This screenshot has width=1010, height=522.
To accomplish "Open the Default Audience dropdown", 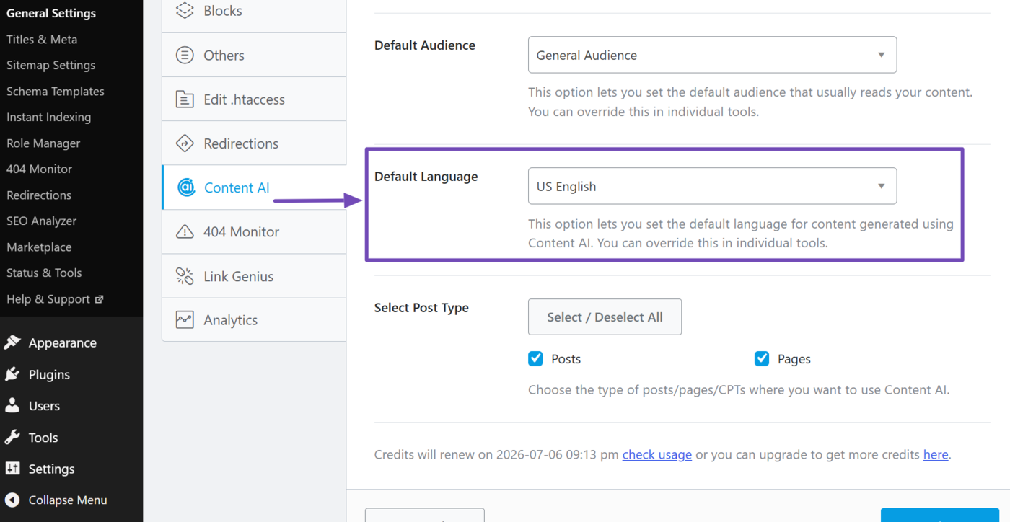I will [x=712, y=55].
